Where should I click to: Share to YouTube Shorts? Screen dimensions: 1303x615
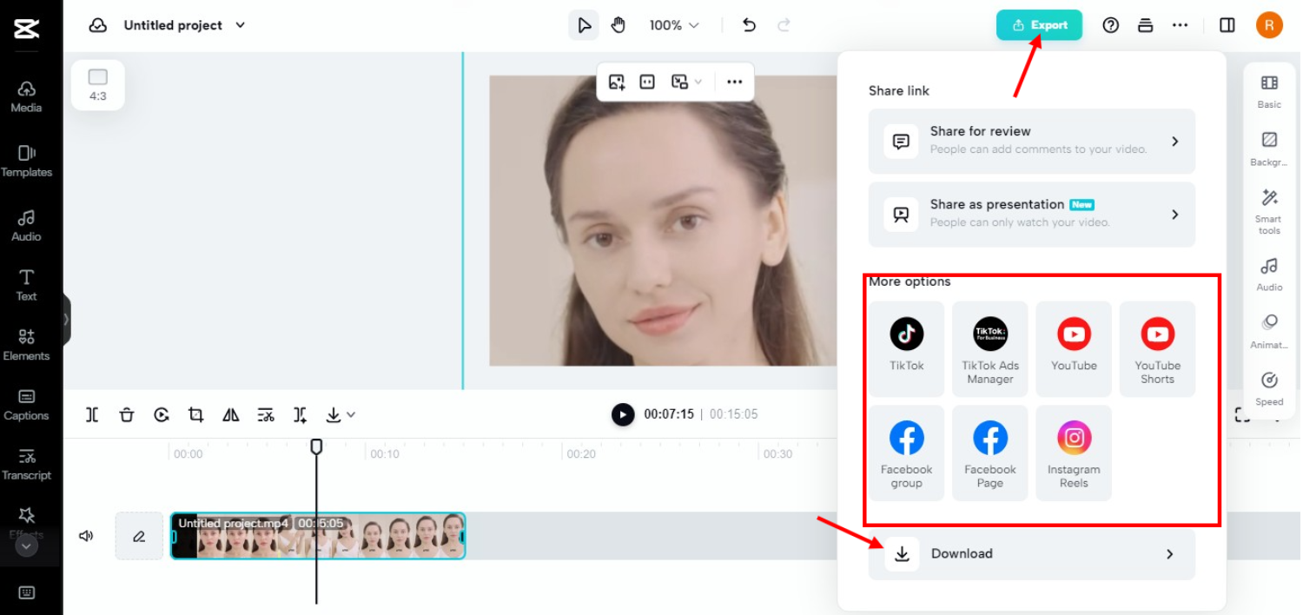pos(1157,348)
